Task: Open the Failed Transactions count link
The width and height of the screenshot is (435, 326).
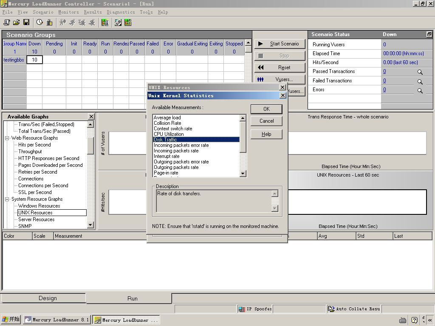Action: point(384,81)
